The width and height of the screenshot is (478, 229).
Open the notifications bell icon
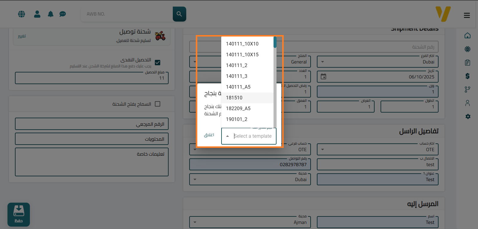point(51,14)
